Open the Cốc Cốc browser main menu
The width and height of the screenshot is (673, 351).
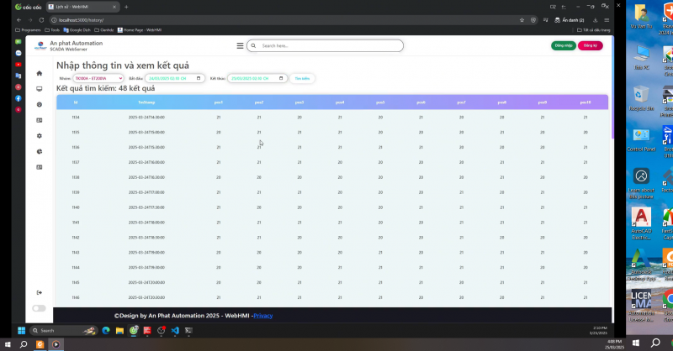(x=607, y=20)
